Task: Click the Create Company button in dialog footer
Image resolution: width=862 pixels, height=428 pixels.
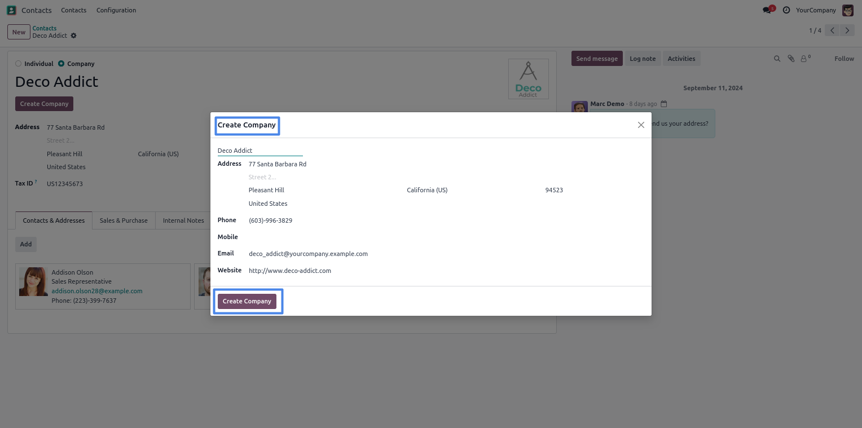Action: click(247, 301)
